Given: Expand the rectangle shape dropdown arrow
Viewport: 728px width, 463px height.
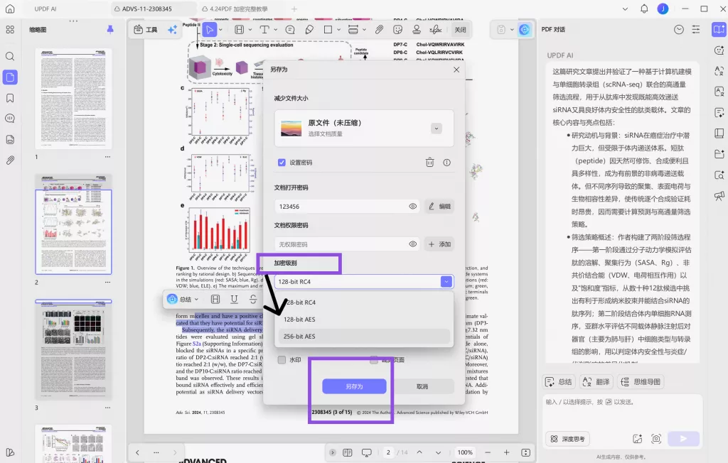Looking at the screenshot, I should click(x=339, y=30).
